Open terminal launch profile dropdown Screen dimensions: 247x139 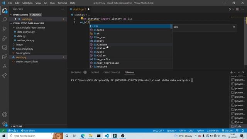[x=235, y=72]
